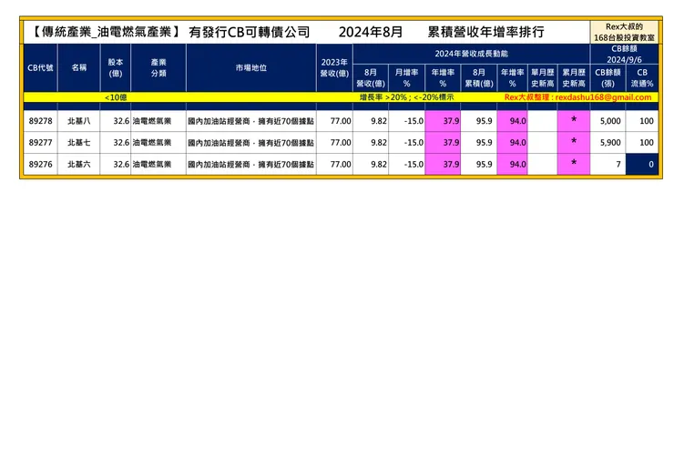This screenshot has width=674, height=476.
Task: Click the 增長率 >20% ; <-20%標示 note
Action: (406, 97)
